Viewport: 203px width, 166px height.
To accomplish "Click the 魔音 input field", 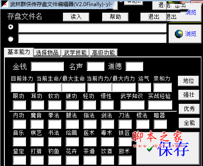I will (x=37, y=124).
